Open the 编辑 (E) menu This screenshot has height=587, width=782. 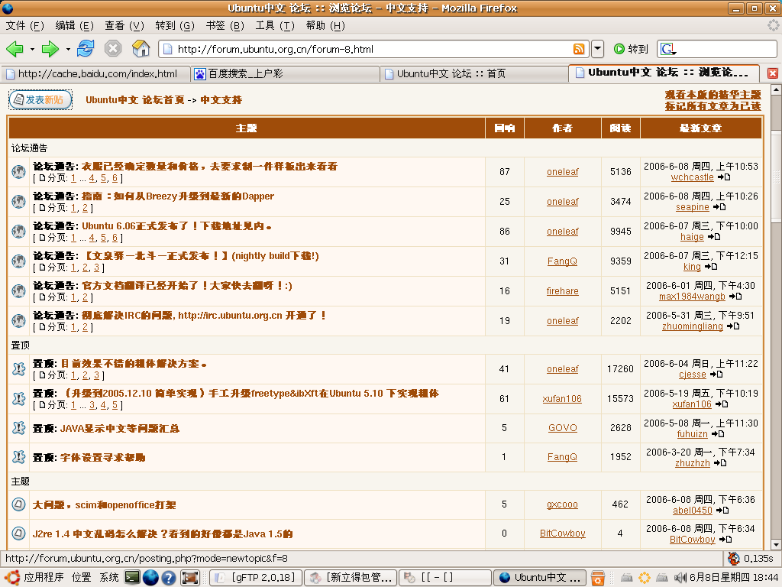pyautogui.click(x=74, y=25)
